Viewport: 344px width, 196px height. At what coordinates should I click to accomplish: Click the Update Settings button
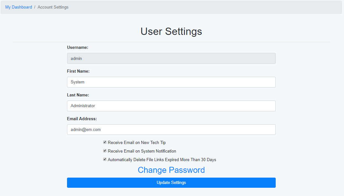pos(171,183)
